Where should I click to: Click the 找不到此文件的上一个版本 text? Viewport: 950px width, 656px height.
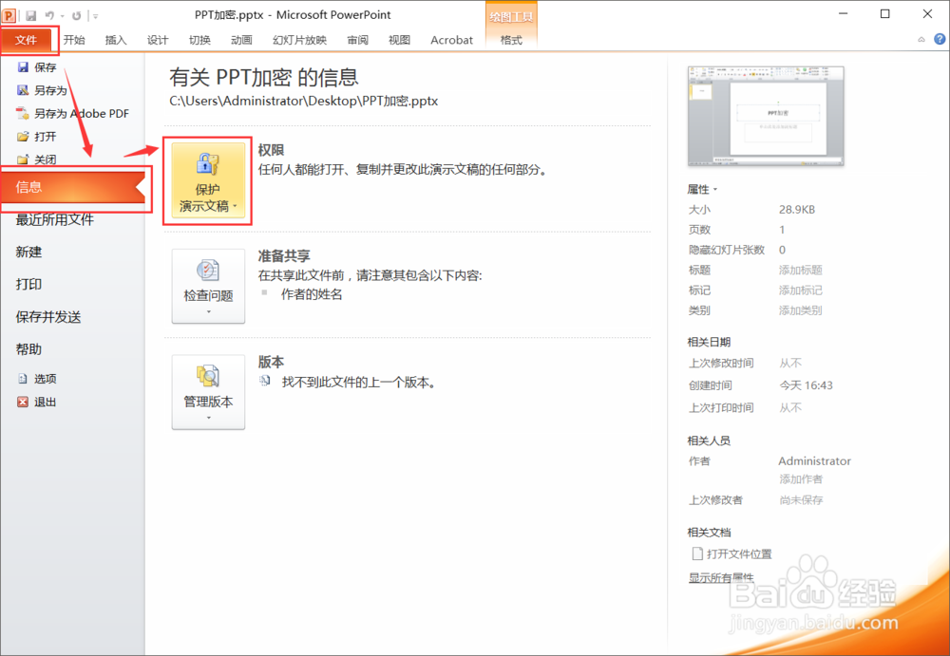tap(359, 383)
